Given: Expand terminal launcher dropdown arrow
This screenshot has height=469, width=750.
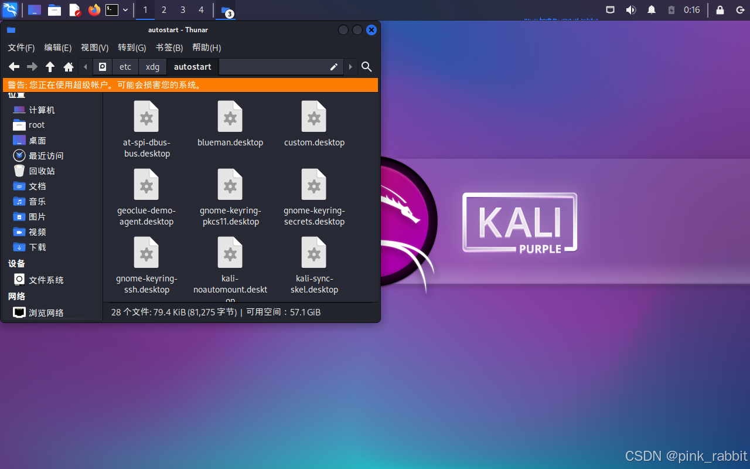Looking at the screenshot, I should [125, 10].
